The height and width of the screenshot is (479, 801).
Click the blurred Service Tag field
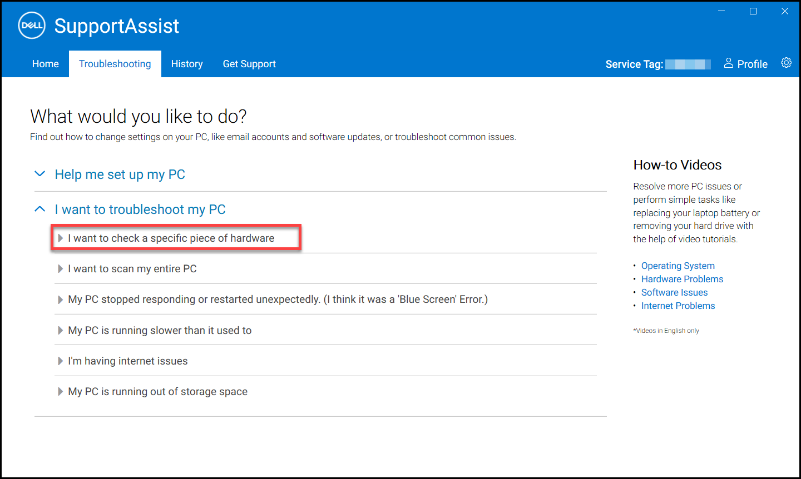[688, 64]
